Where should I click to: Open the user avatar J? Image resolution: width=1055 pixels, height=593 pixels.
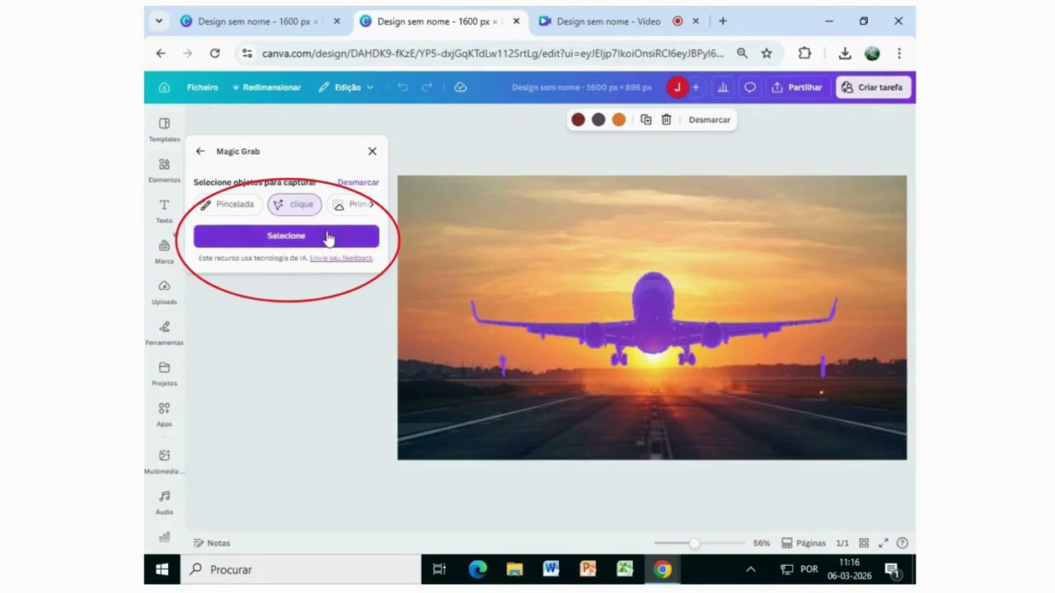coord(677,87)
